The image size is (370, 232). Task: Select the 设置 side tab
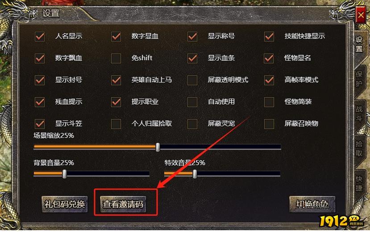tap(359, 44)
